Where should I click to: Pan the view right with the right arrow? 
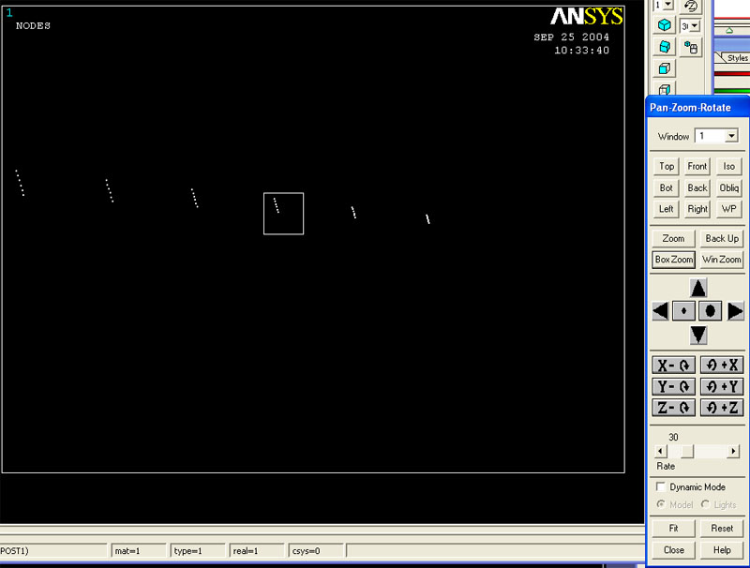coord(736,310)
